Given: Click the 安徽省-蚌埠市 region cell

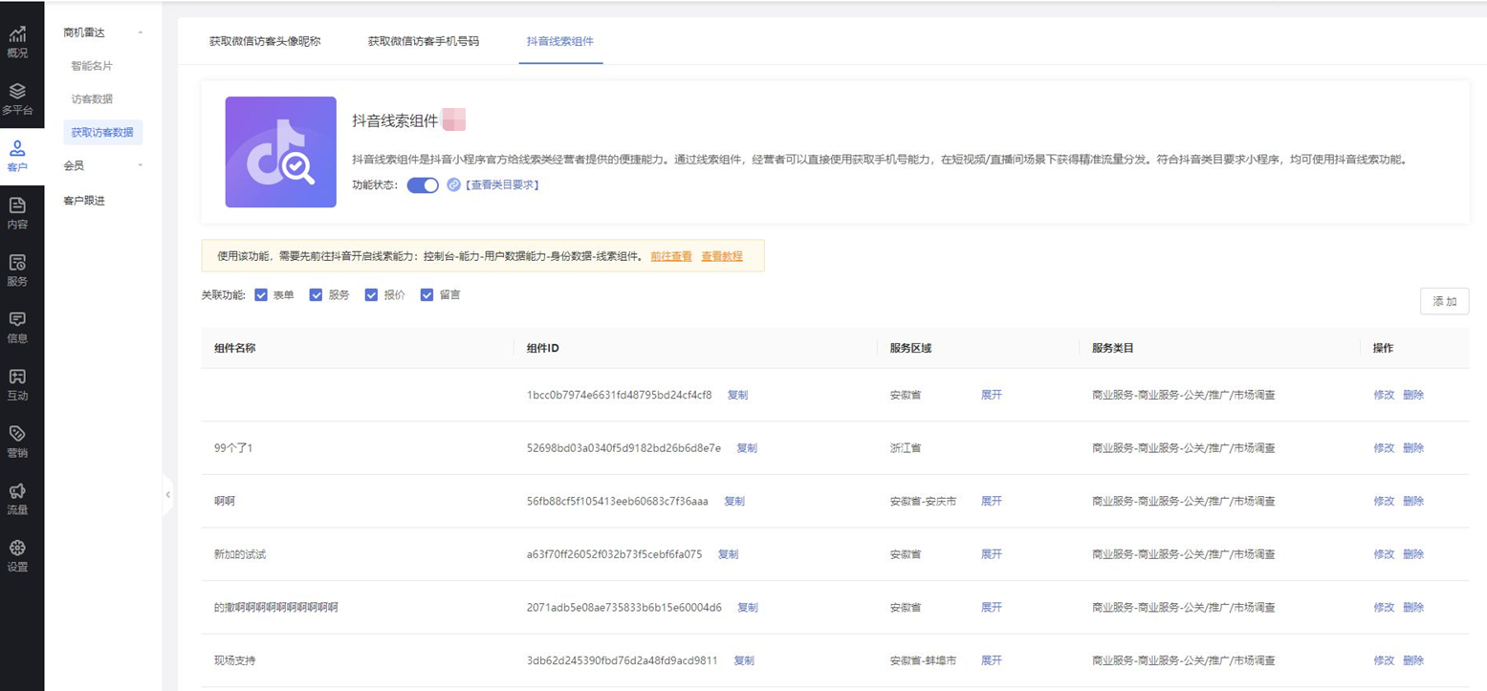Looking at the screenshot, I should [923, 660].
